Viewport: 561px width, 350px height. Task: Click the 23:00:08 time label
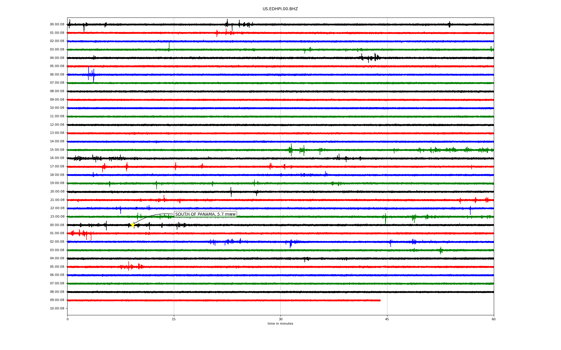(57, 217)
